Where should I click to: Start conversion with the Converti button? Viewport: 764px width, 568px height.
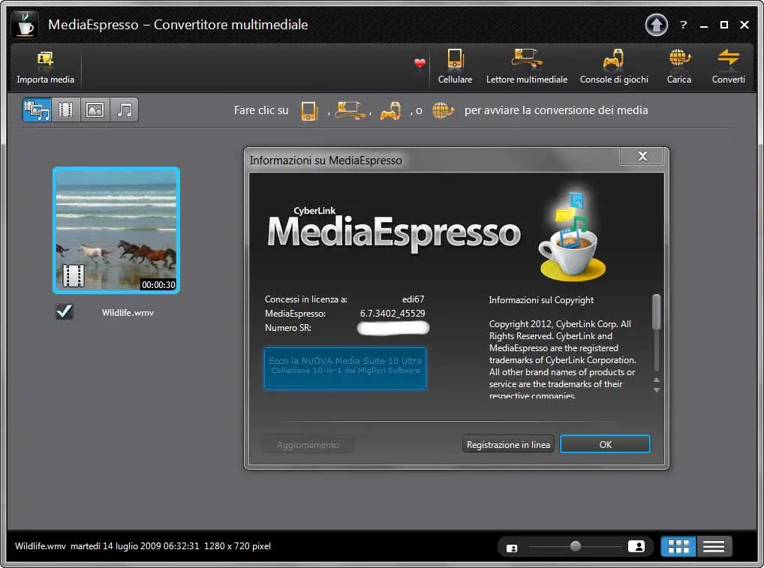pyautogui.click(x=728, y=68)
